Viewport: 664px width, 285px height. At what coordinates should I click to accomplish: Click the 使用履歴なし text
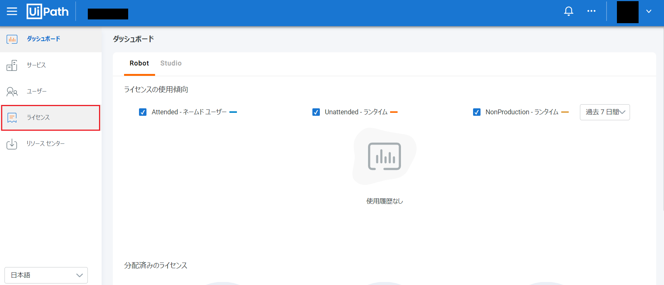pos(384,201)
